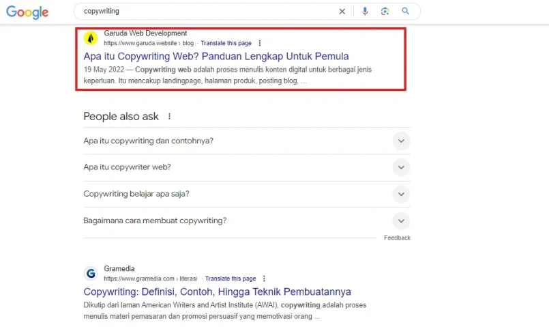Open Garuda result three-dot options menu
Viewport: 549px width, 327px height.
pyautogui.click(x=259, y=43)
